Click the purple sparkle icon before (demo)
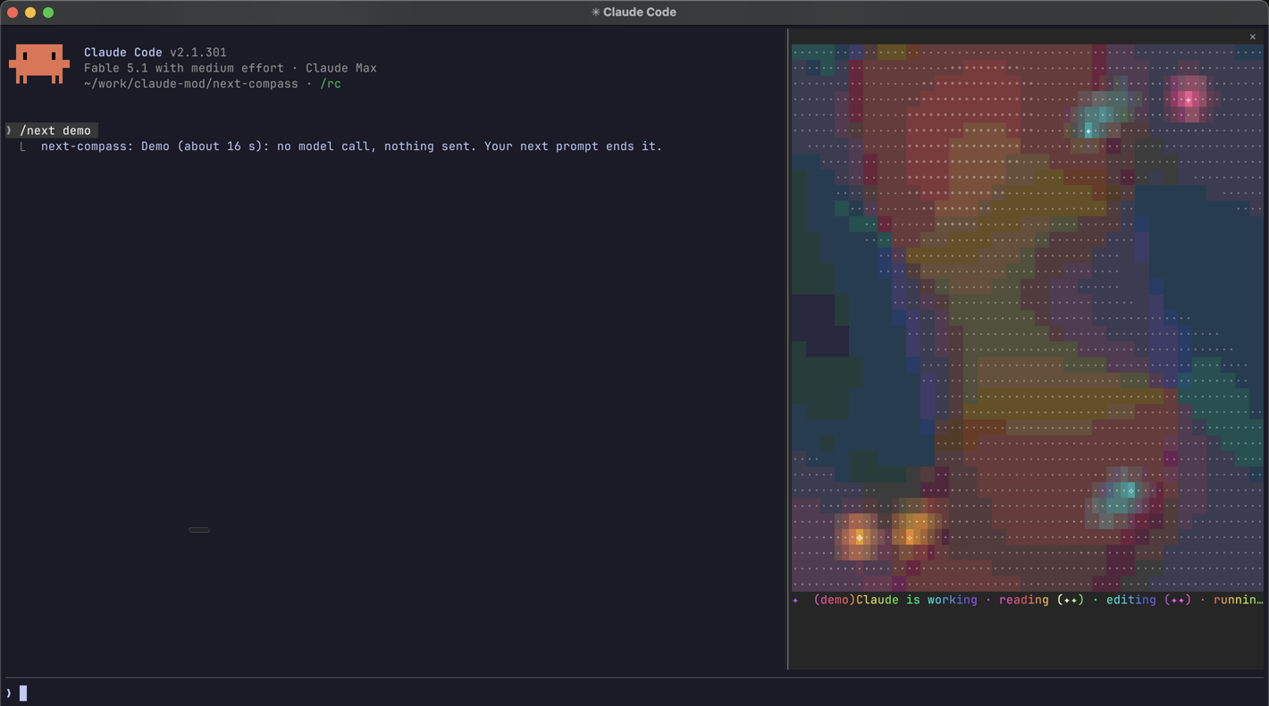Image resolution: width=1269 pixels, height=706 pixels. pos(795,601)
